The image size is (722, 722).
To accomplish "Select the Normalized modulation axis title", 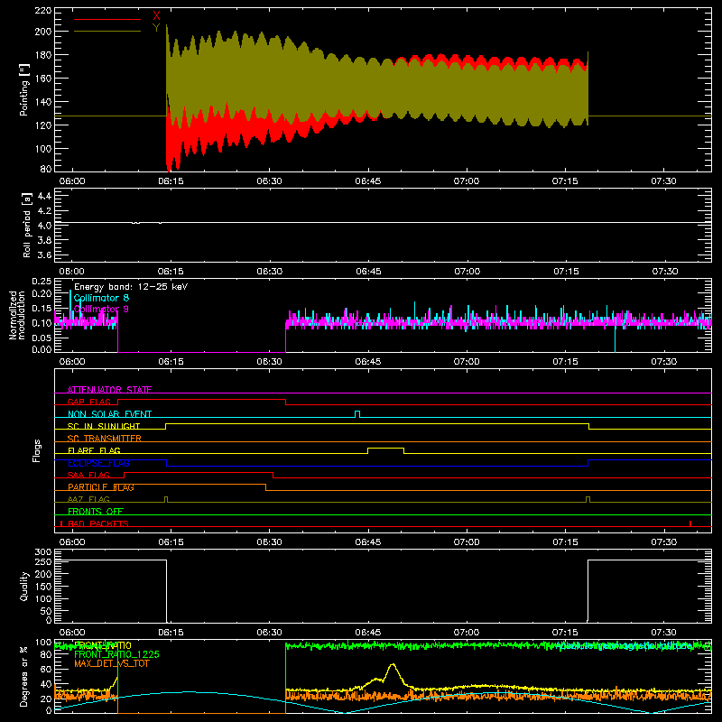I will tap(17, 315).
